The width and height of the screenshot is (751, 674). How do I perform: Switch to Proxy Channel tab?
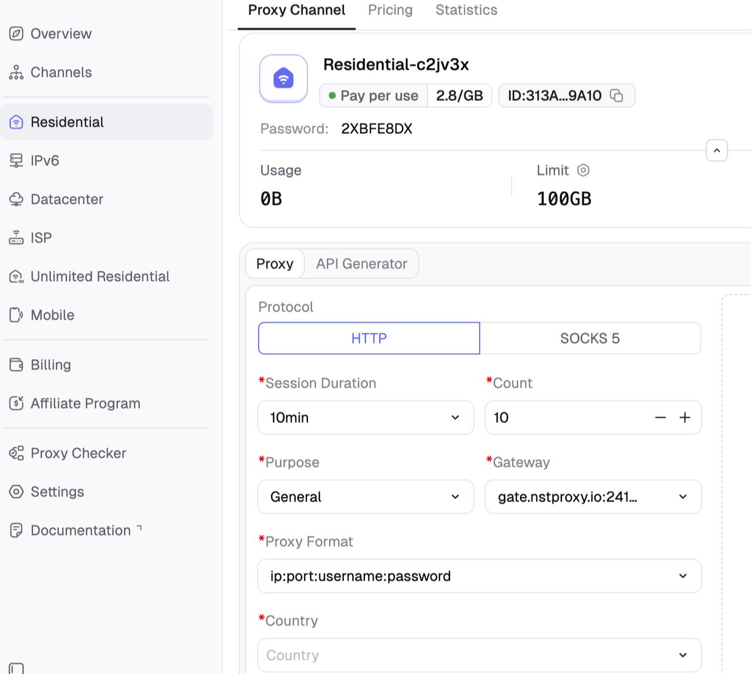coord(296,11)
